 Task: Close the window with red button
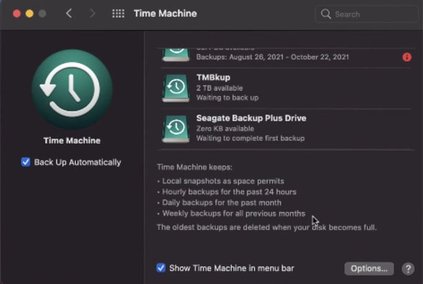pyautogui.click(x=17, y=14)
